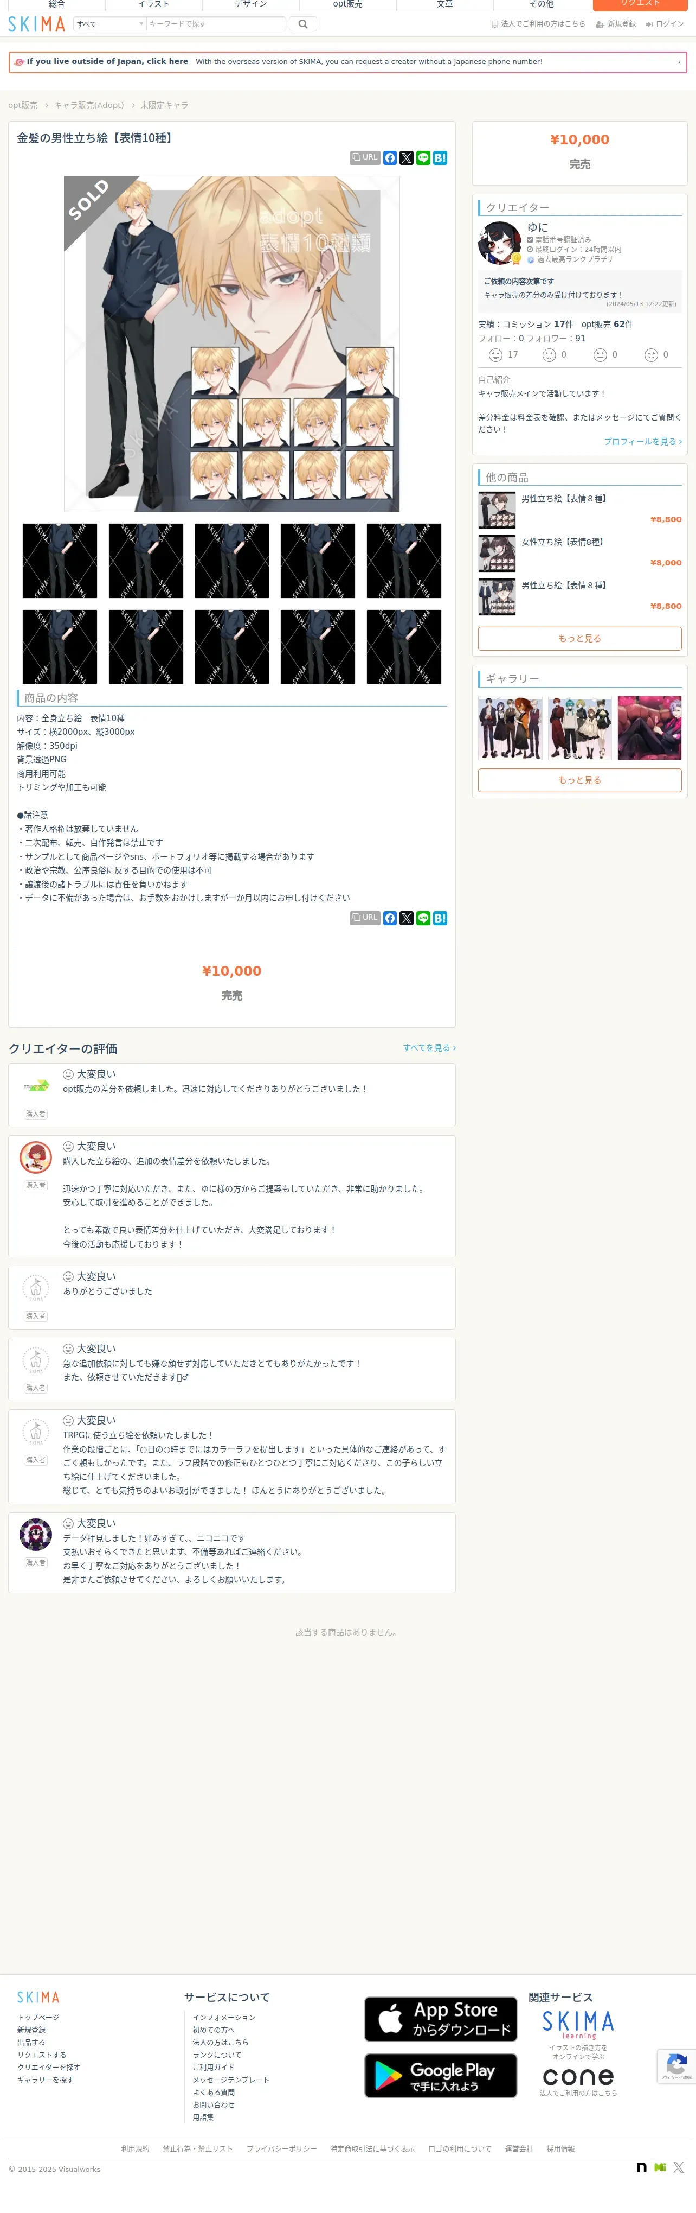
Task: Open the footer SKIMA logo
Action: (x=38, y=1998)
